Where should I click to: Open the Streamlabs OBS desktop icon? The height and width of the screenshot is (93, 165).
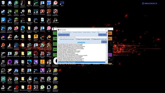(3, 80)
